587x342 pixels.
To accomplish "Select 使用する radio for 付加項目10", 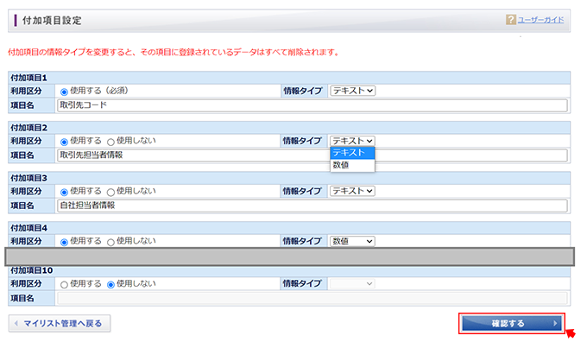I will 64,284.
